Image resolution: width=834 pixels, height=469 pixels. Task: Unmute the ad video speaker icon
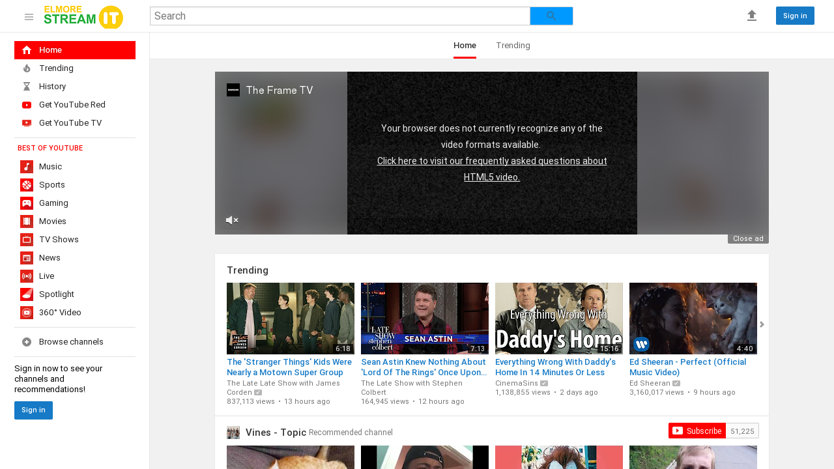tap(232, 220)
